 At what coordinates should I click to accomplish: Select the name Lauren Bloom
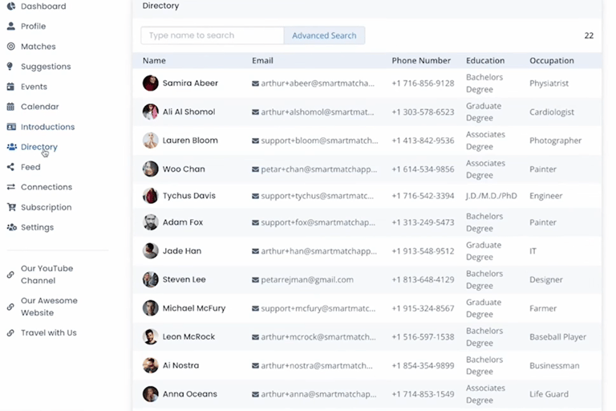click(x=190, y=140)
